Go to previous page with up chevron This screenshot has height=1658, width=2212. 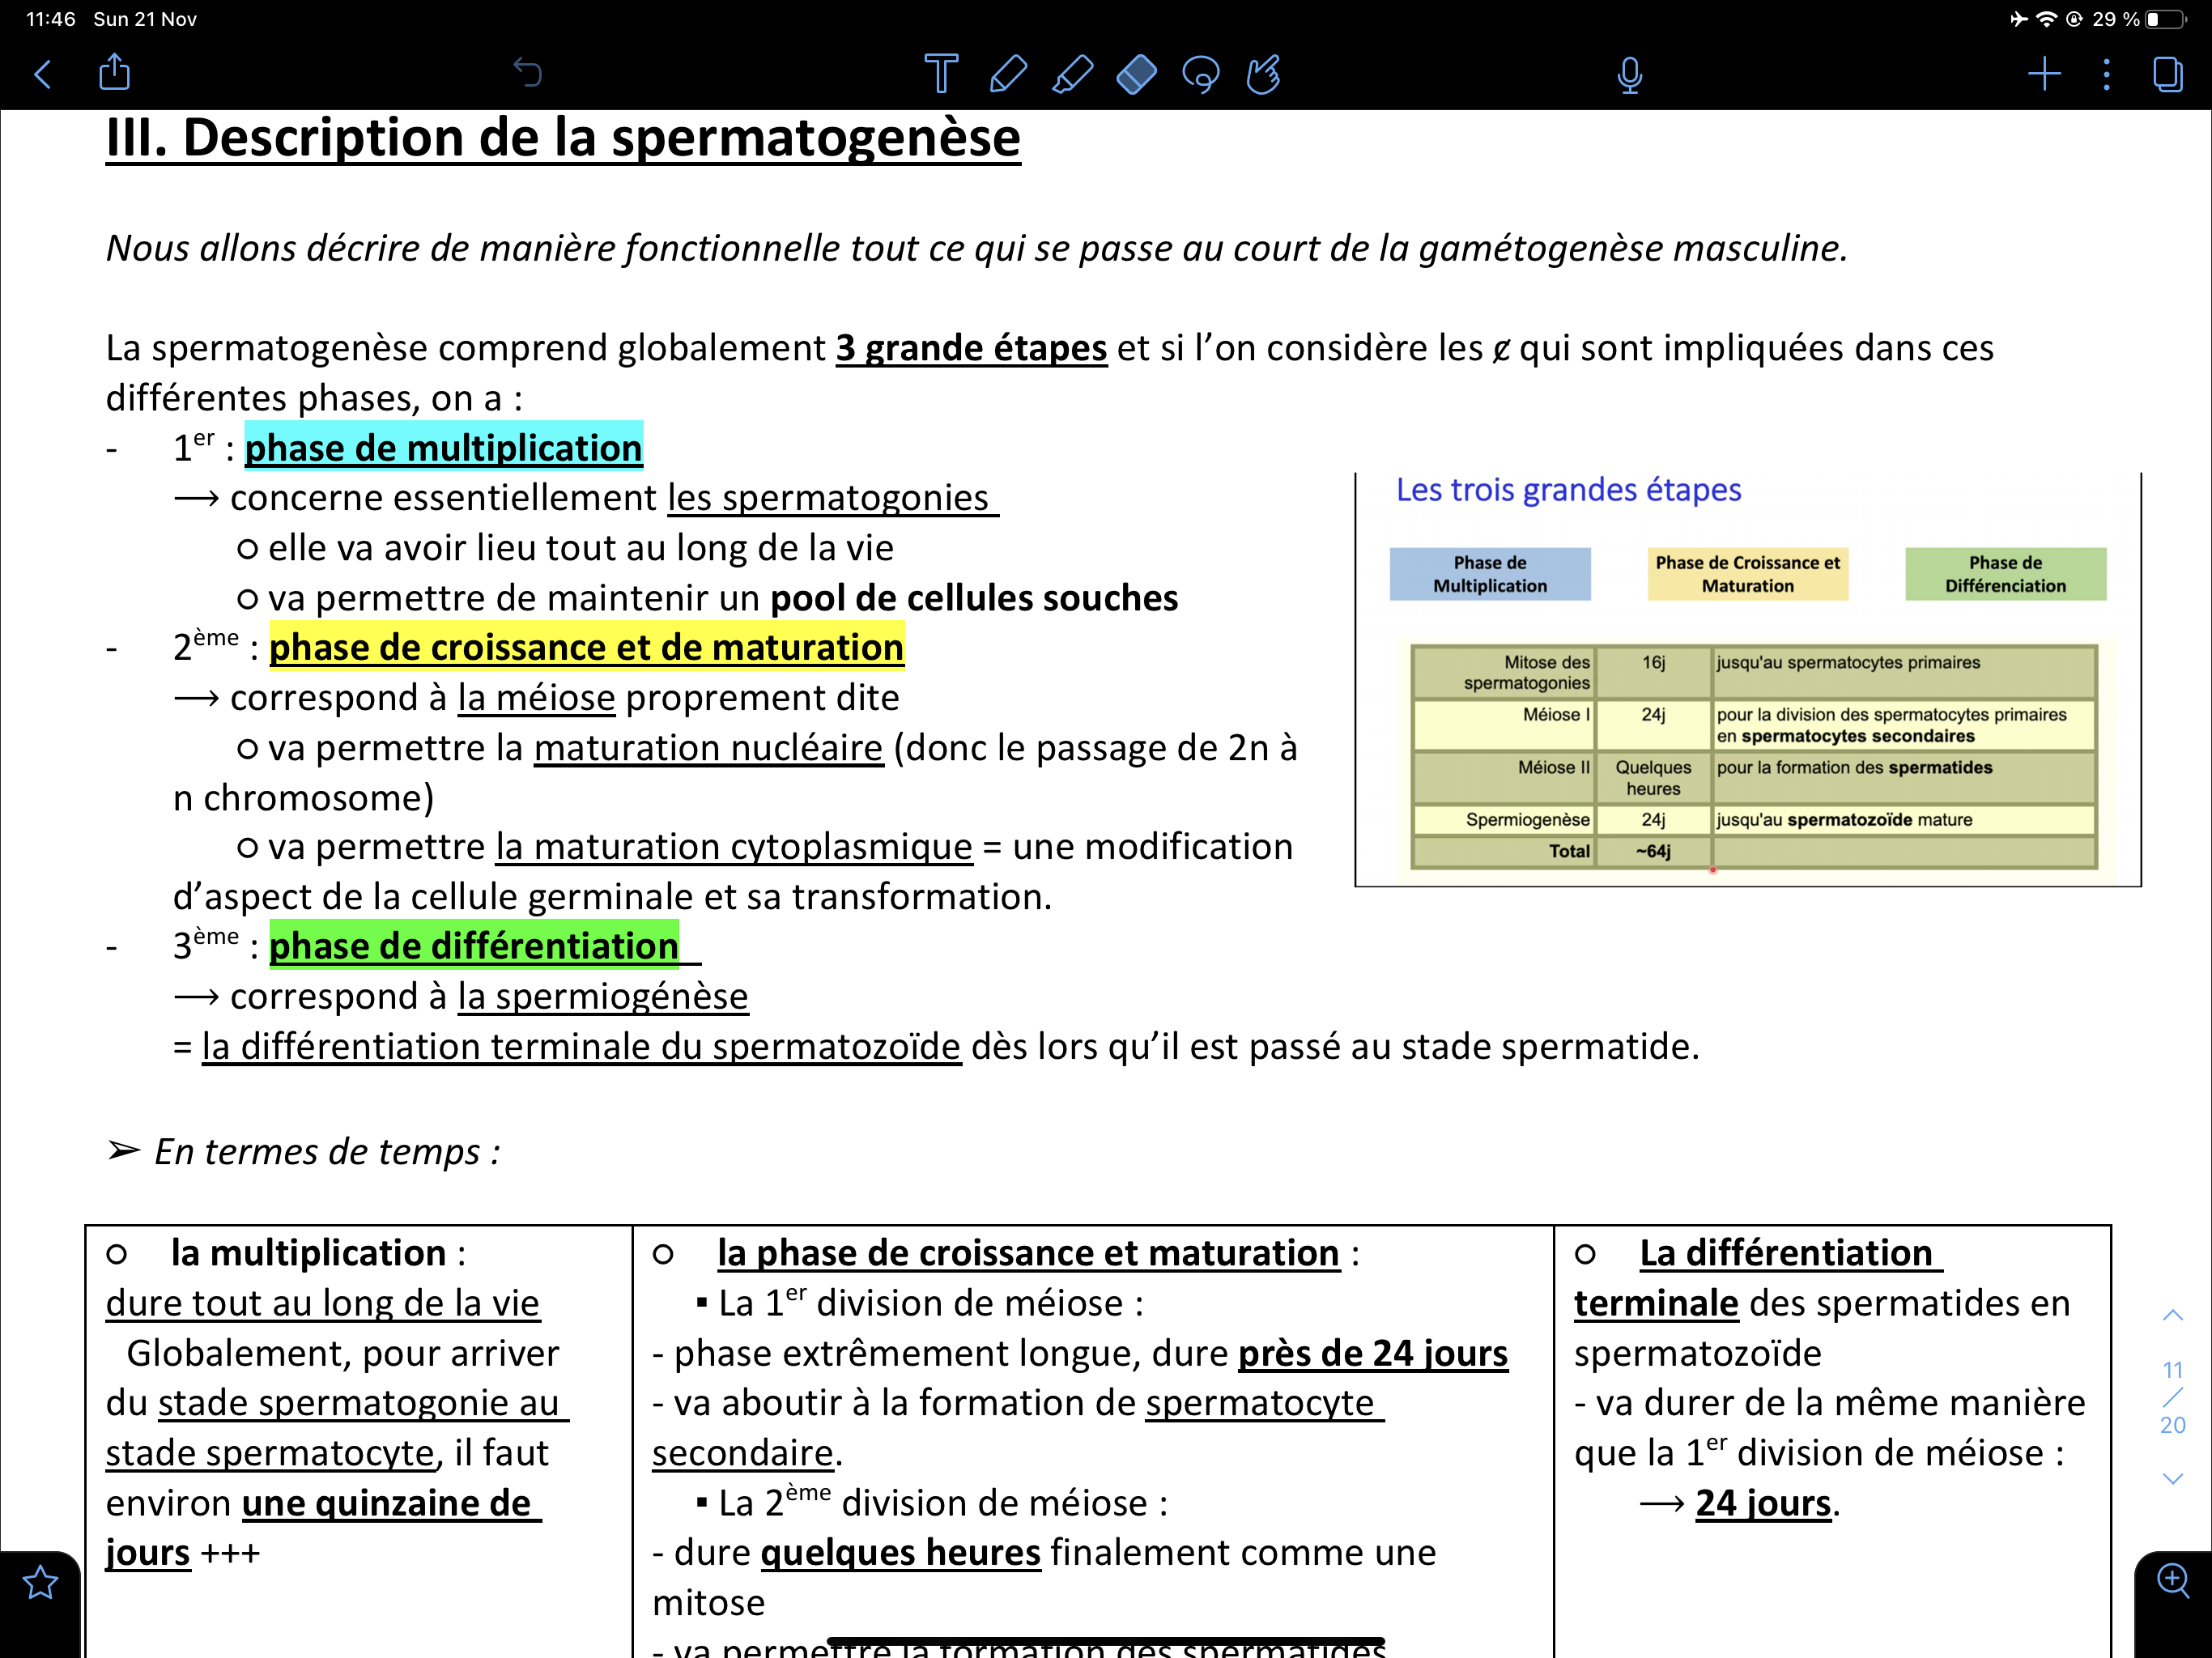[2172, 1316]
